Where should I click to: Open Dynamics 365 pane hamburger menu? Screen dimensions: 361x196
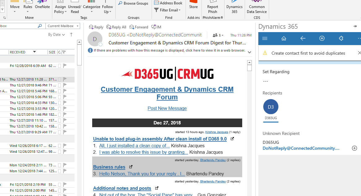(265, 38)
